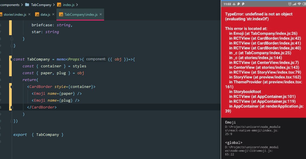The image size is (306, 159).
Task: Click the first P icon in status bar
Action: (238, 4)
